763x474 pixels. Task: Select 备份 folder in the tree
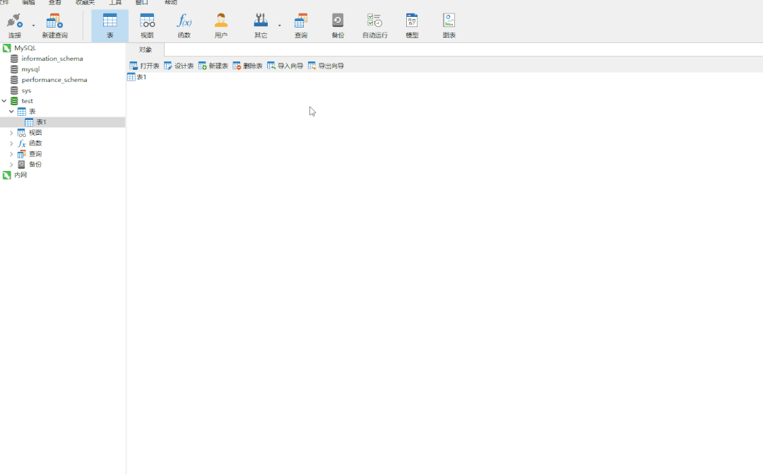pyautogui.click(x=35, y=165)
